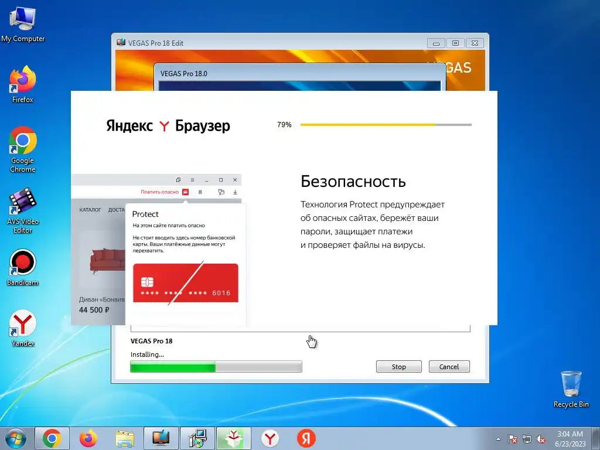Open Yandex desktop shortcut
The width and height of the screenshot is (600, 450).
pos(23,328)
